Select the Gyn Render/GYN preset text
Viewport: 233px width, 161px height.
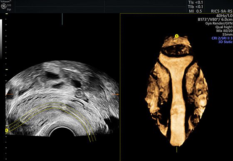219,23
